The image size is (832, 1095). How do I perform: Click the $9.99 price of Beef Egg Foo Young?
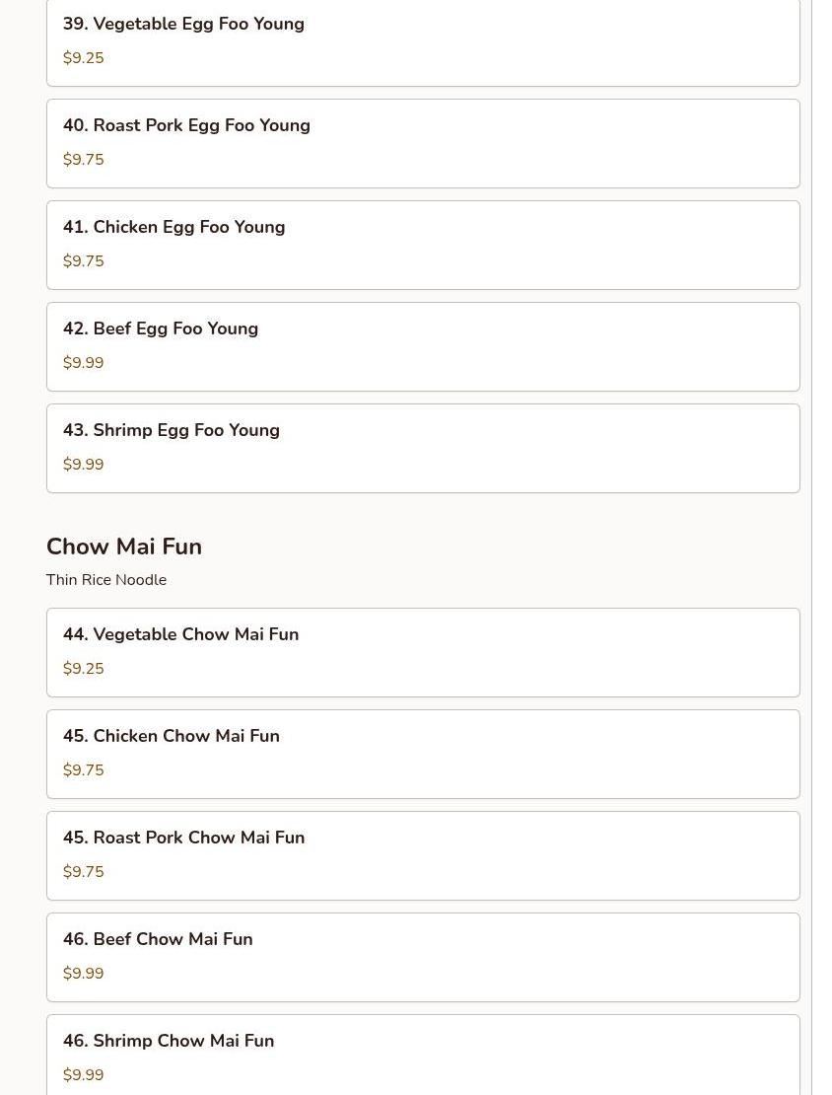click(x=84, y=363)
